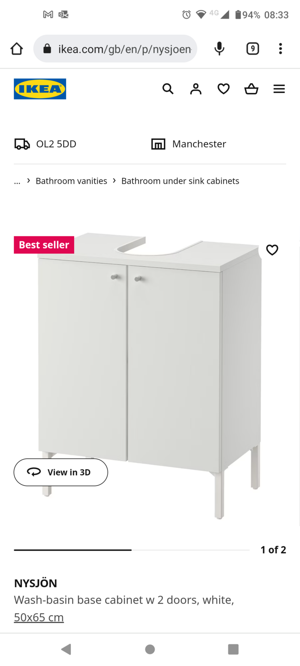The image size is (300, 666).
Task: Open the account profile icon
Action: (196, 89)
